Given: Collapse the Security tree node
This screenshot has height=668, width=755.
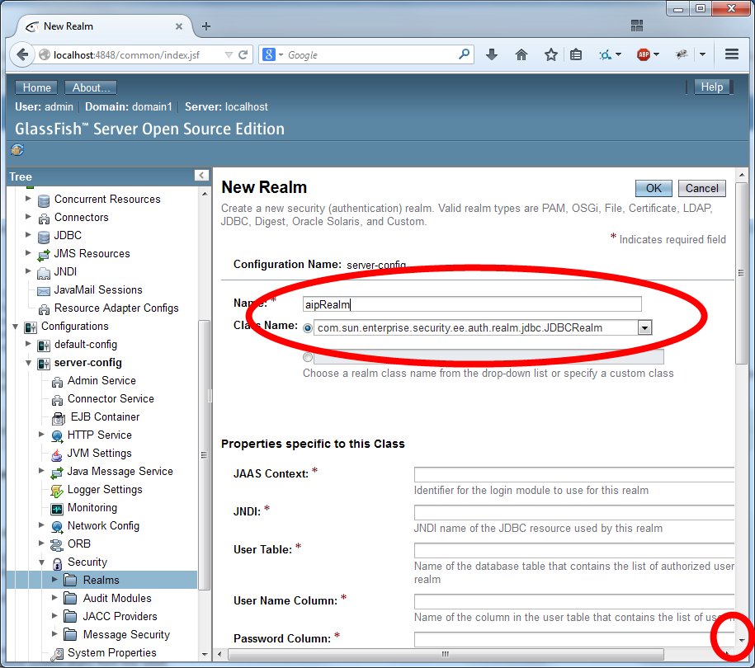Looking at the screenshot, I should [x=42, y=562].
